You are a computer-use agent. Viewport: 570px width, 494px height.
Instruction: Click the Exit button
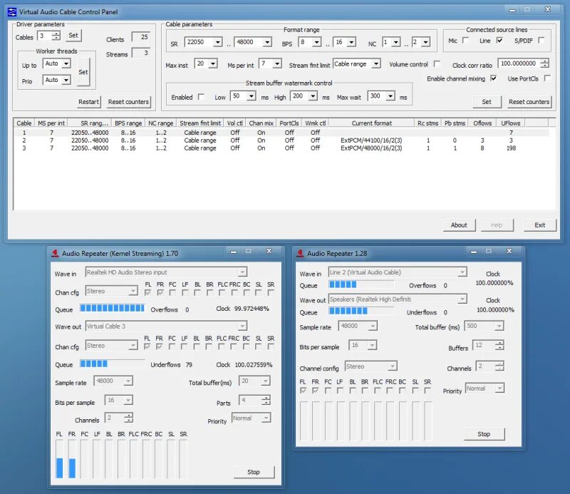(x=540, y=225)
